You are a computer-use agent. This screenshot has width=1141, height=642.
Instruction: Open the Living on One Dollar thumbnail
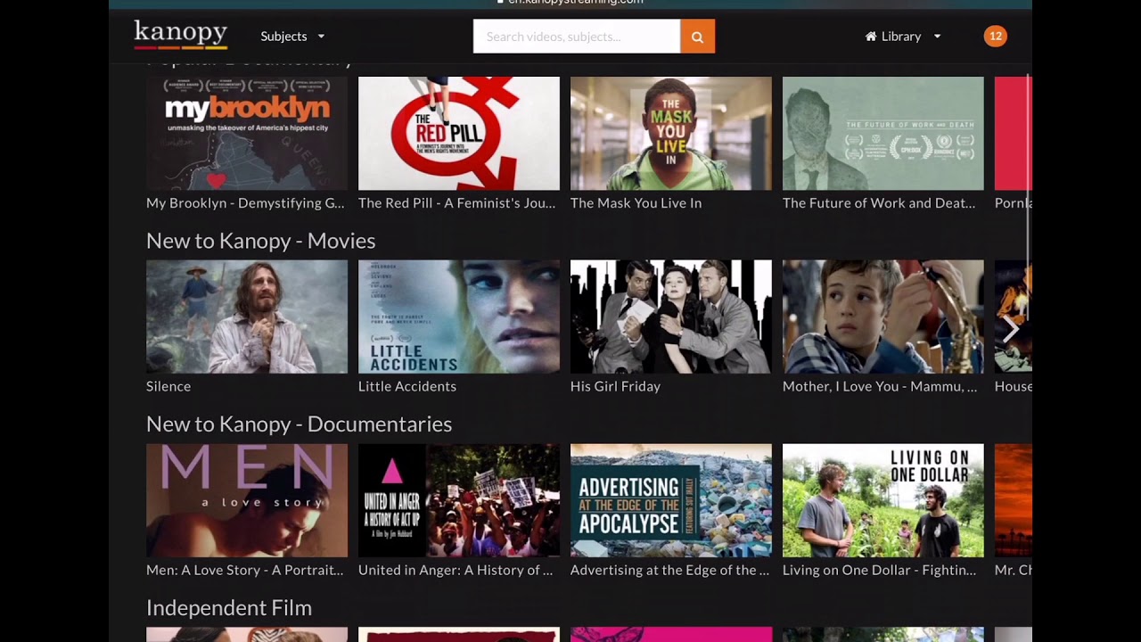tap(883, 500)
